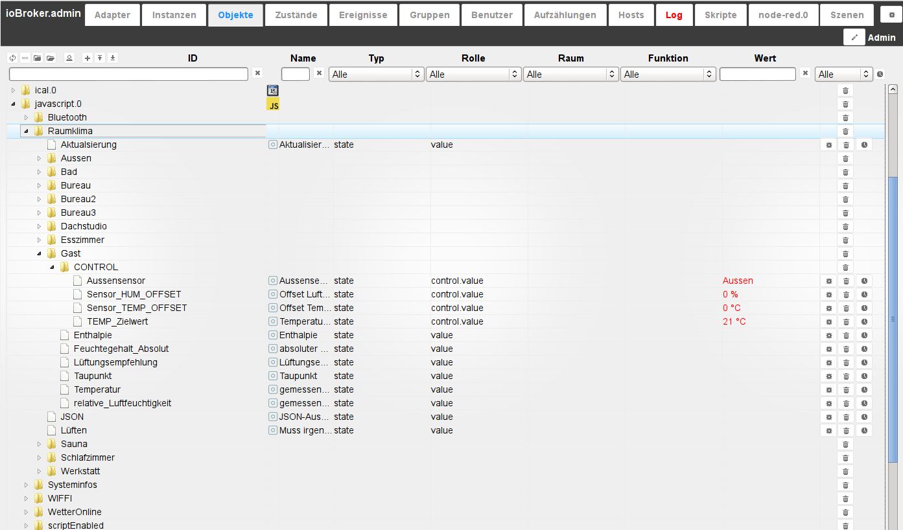The height and width of the screenshot is (530, 903).
Task: Open the last Alle dropdown beside the Wert filter
Action: (844, 75)
